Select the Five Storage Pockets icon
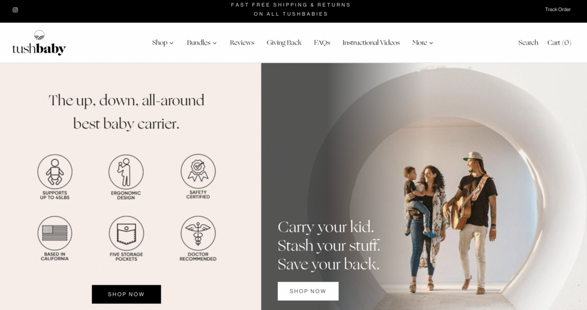The height and width of the screenshot is (310, 587). click(x=126, y=233)
